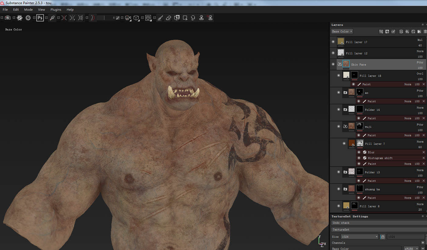Expand the ao folder
Viewport: 427px width, 250px height.
(345, 93)
